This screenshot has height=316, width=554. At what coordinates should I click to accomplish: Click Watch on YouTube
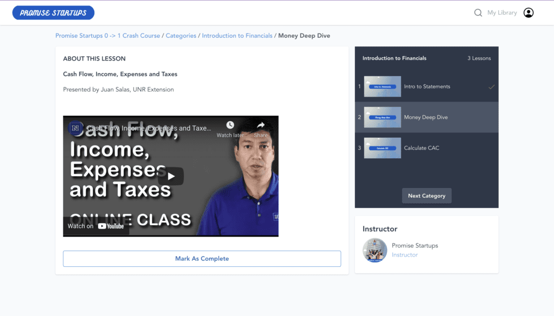pos(96,226)
